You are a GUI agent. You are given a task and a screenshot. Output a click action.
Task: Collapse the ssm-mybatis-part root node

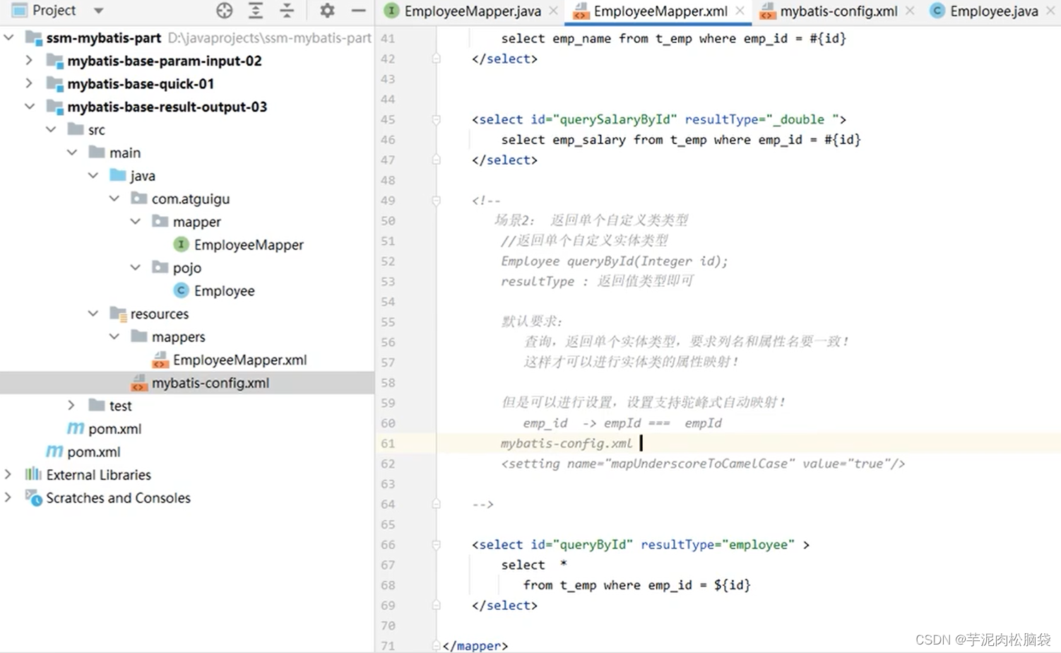pyautogui.click(x=9, y=37)
